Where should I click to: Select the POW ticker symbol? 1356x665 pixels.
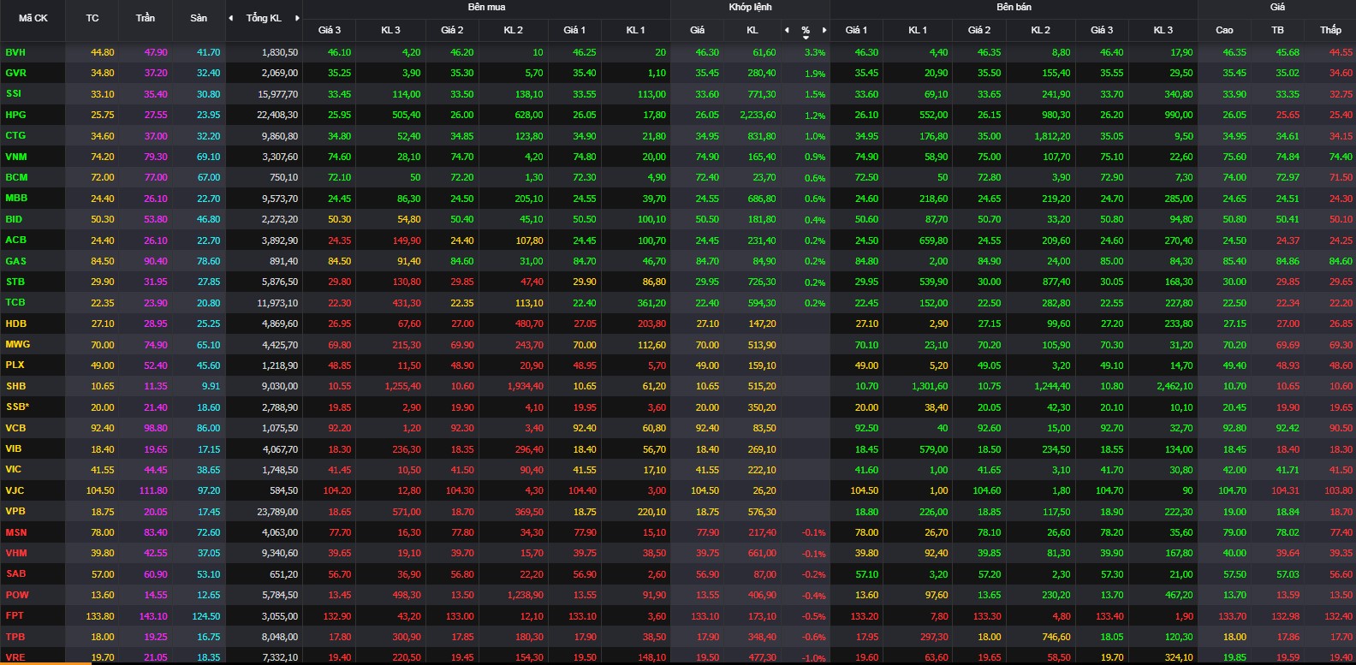click(17, 595)
